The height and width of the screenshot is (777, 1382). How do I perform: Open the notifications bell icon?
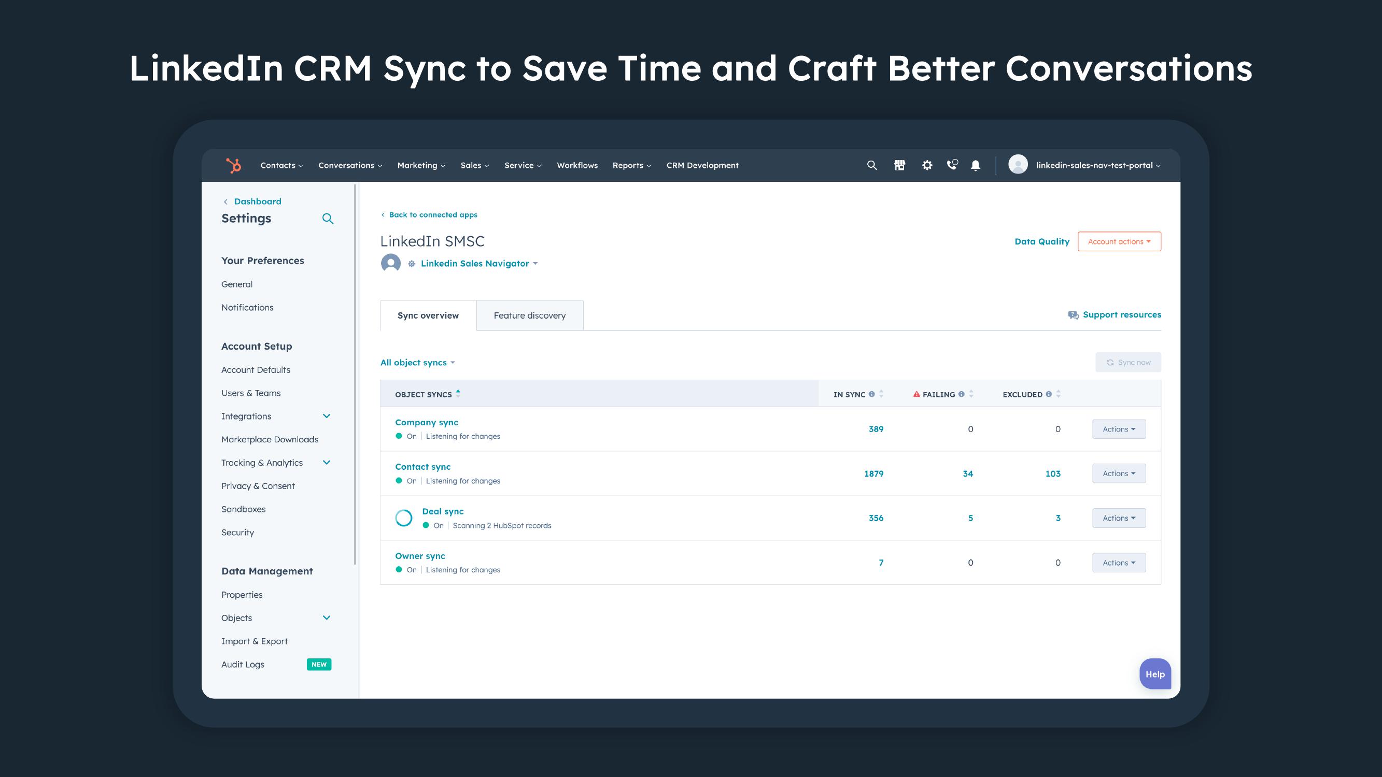click(976, 165)
